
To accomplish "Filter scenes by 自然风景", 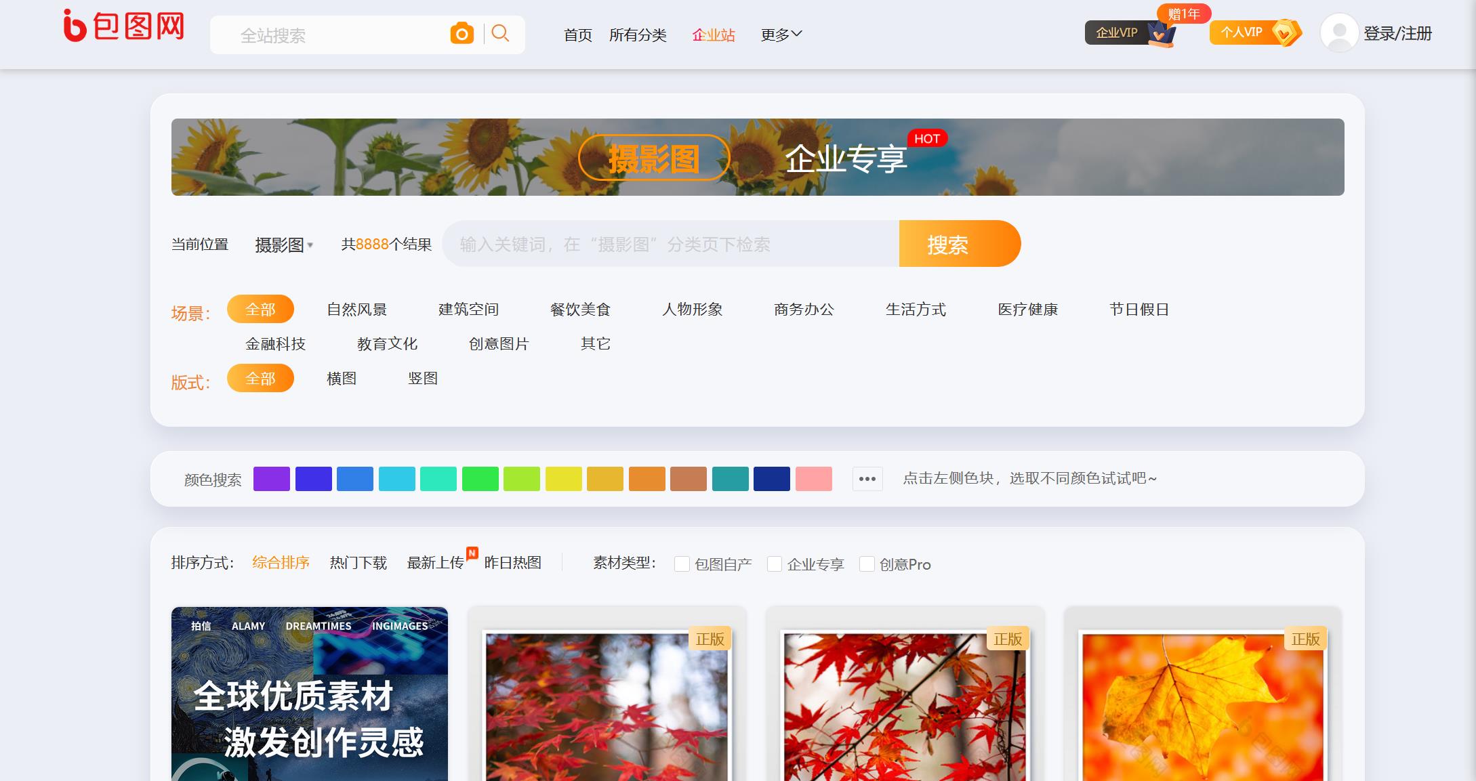I will click(356, 310).
